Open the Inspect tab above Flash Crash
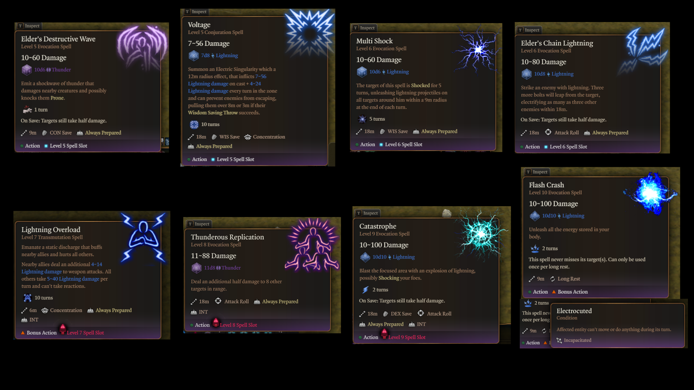 tap(537, 172)
